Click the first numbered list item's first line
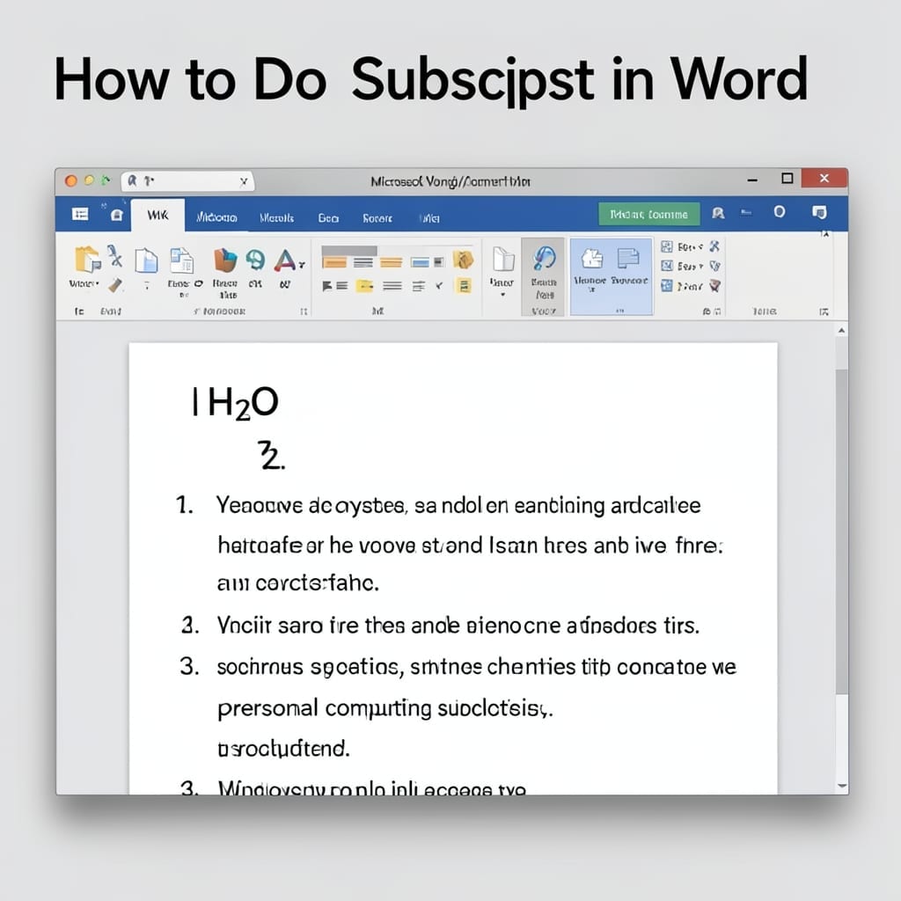Screen dimensions: 901x901 tap(458, 506)
